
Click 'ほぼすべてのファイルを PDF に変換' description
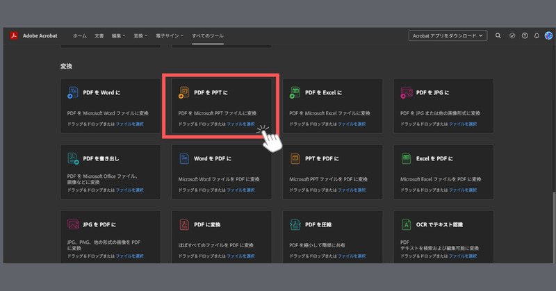(215, 245)
